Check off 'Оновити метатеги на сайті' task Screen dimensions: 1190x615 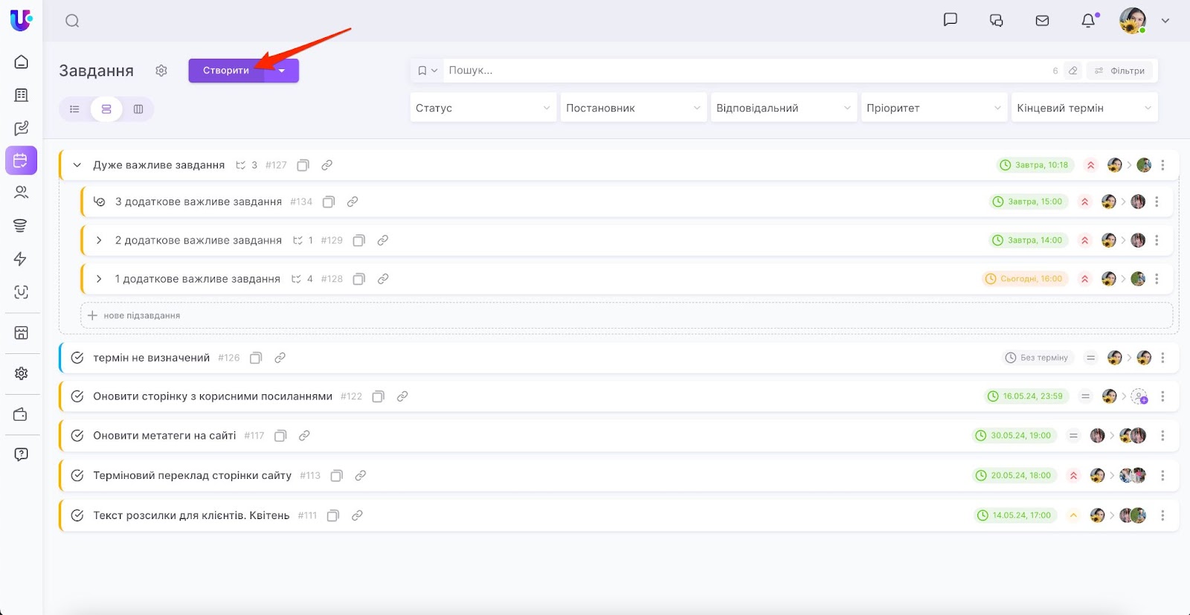pyautogui.click(x=77, y=436)
